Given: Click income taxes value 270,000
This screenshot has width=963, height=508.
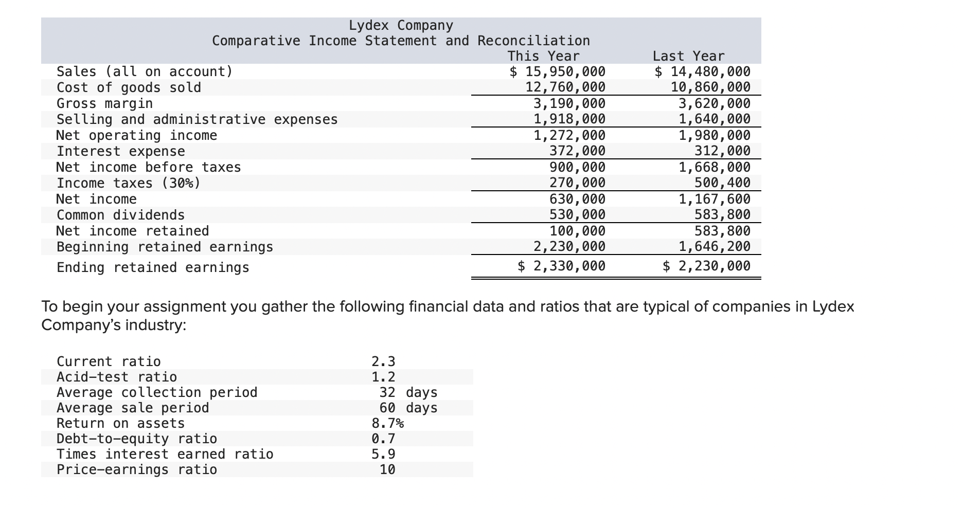Looking at the screenshot, I should point(578,183).
